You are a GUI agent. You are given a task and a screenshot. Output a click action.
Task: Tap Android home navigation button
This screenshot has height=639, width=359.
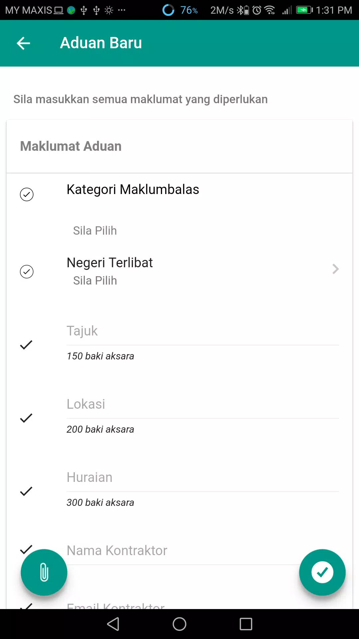pos(179,624)
